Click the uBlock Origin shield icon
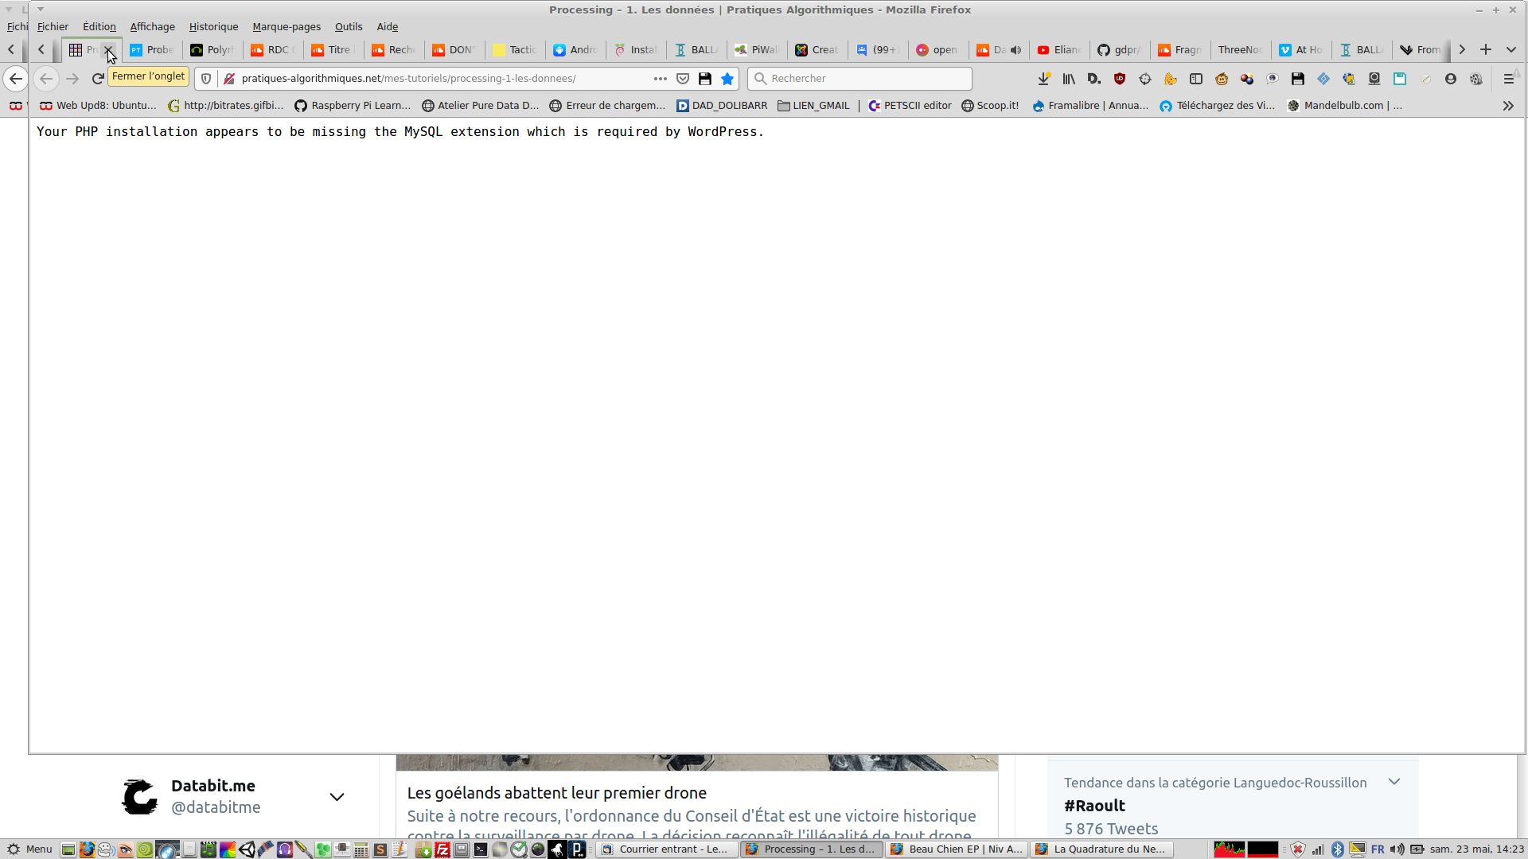 [x=1120, y=79]
